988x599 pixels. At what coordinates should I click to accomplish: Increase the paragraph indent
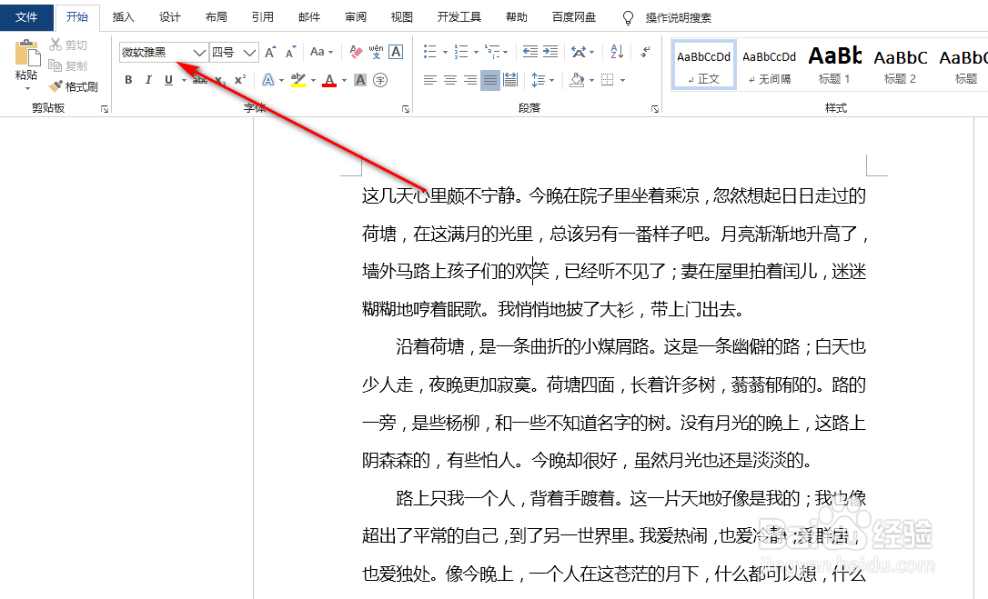(x=550, y=52)
